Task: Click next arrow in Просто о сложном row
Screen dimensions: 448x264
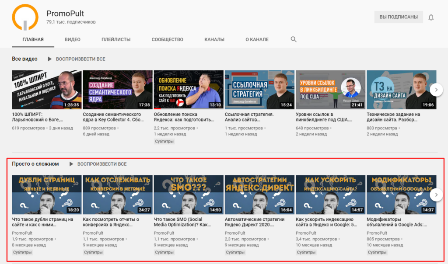Action: tap(436, 195)
